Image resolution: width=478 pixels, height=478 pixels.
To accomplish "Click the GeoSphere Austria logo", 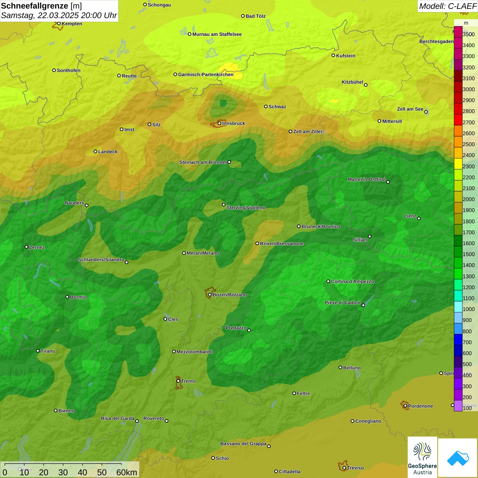I will 422,457.
